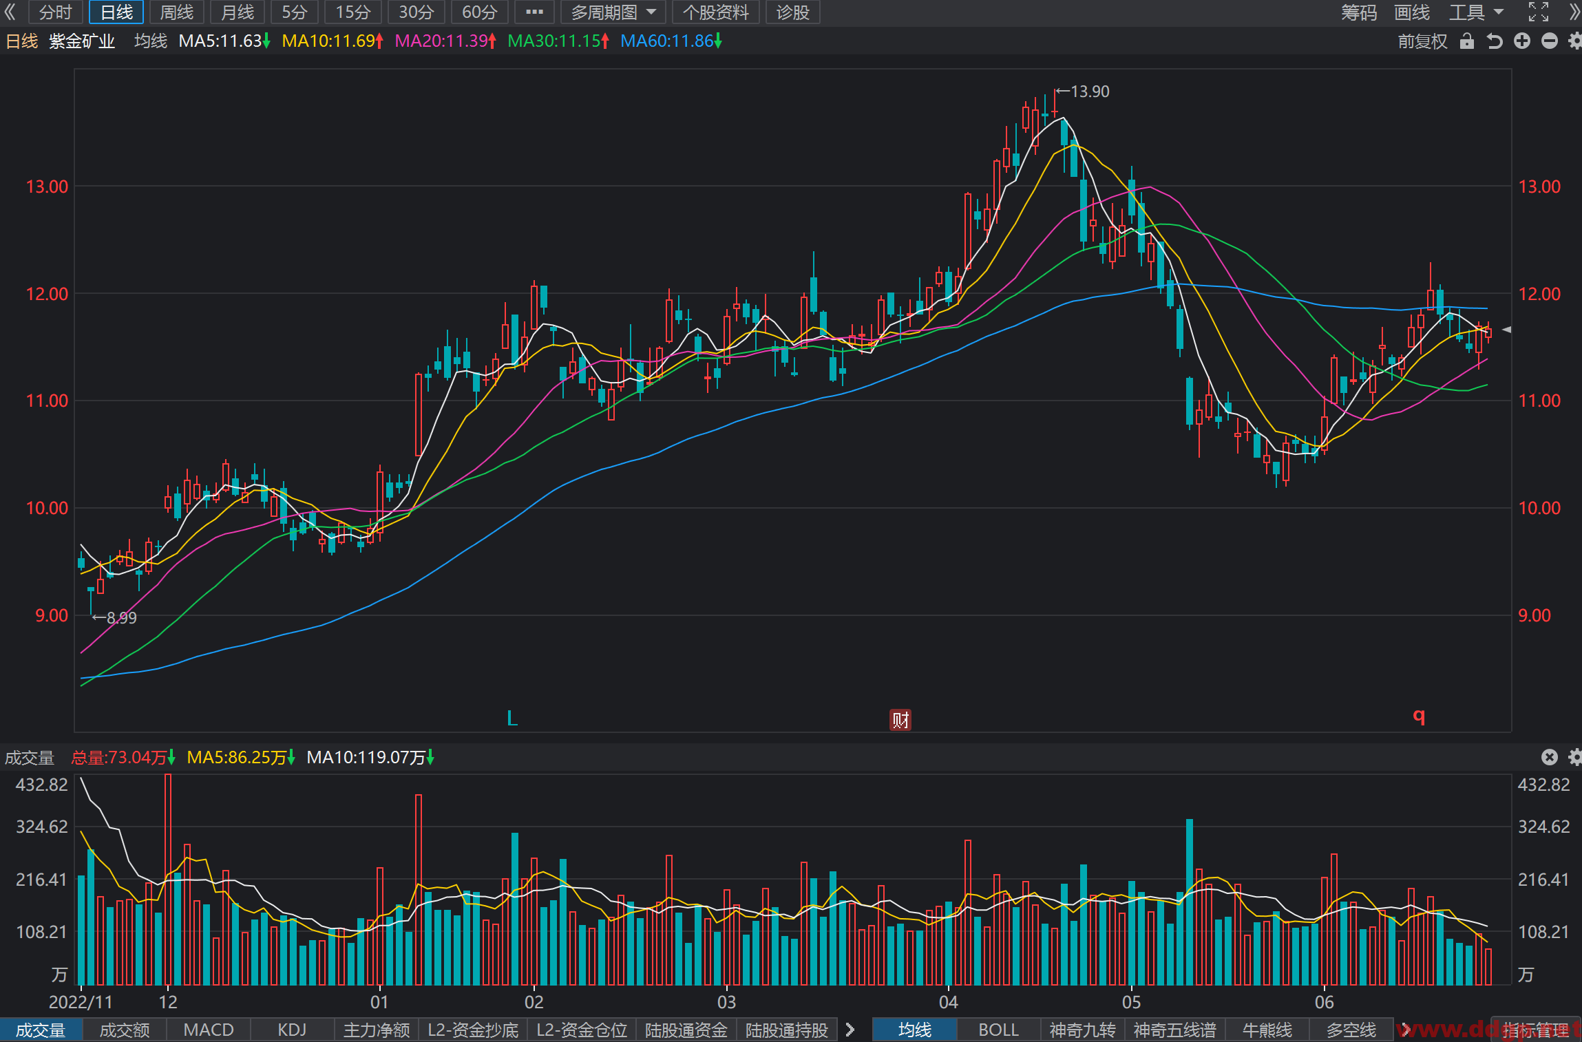Select the 日线 daily period
The height and width of the screenshot is (1042, 1582).
116,12
